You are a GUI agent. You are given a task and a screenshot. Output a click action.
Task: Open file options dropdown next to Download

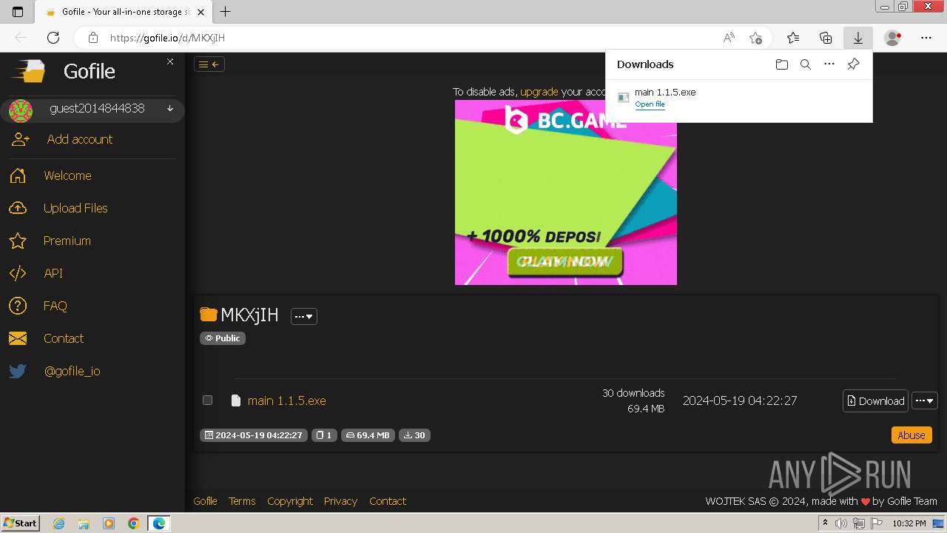click(925, 400)
